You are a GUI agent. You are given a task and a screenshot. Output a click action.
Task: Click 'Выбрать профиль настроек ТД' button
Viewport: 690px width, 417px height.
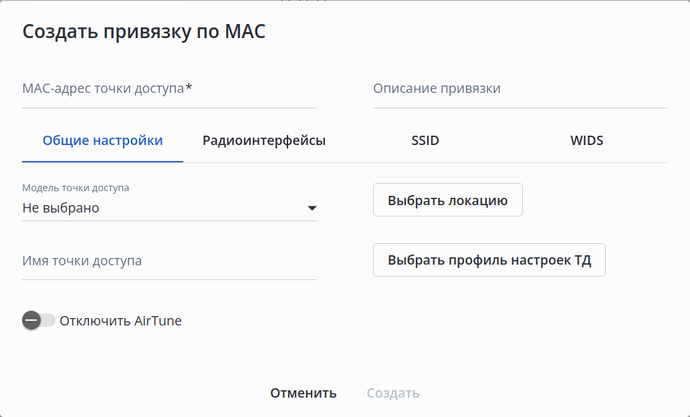click(x=489, y=260)
